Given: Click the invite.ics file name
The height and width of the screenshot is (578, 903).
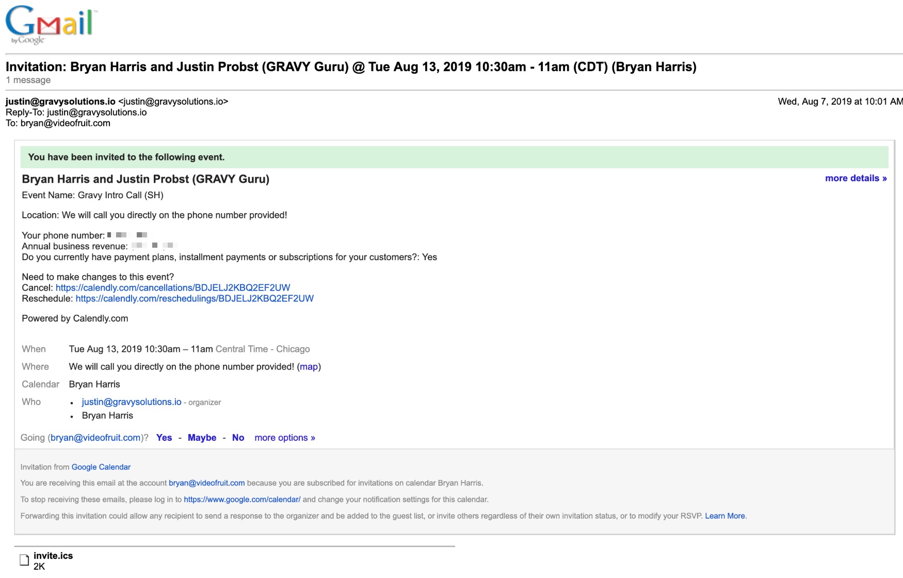Looking at the screenshot, I should pos(53,556).
